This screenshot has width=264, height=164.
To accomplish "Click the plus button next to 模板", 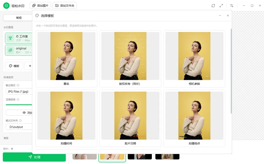I will click(29, 66).
